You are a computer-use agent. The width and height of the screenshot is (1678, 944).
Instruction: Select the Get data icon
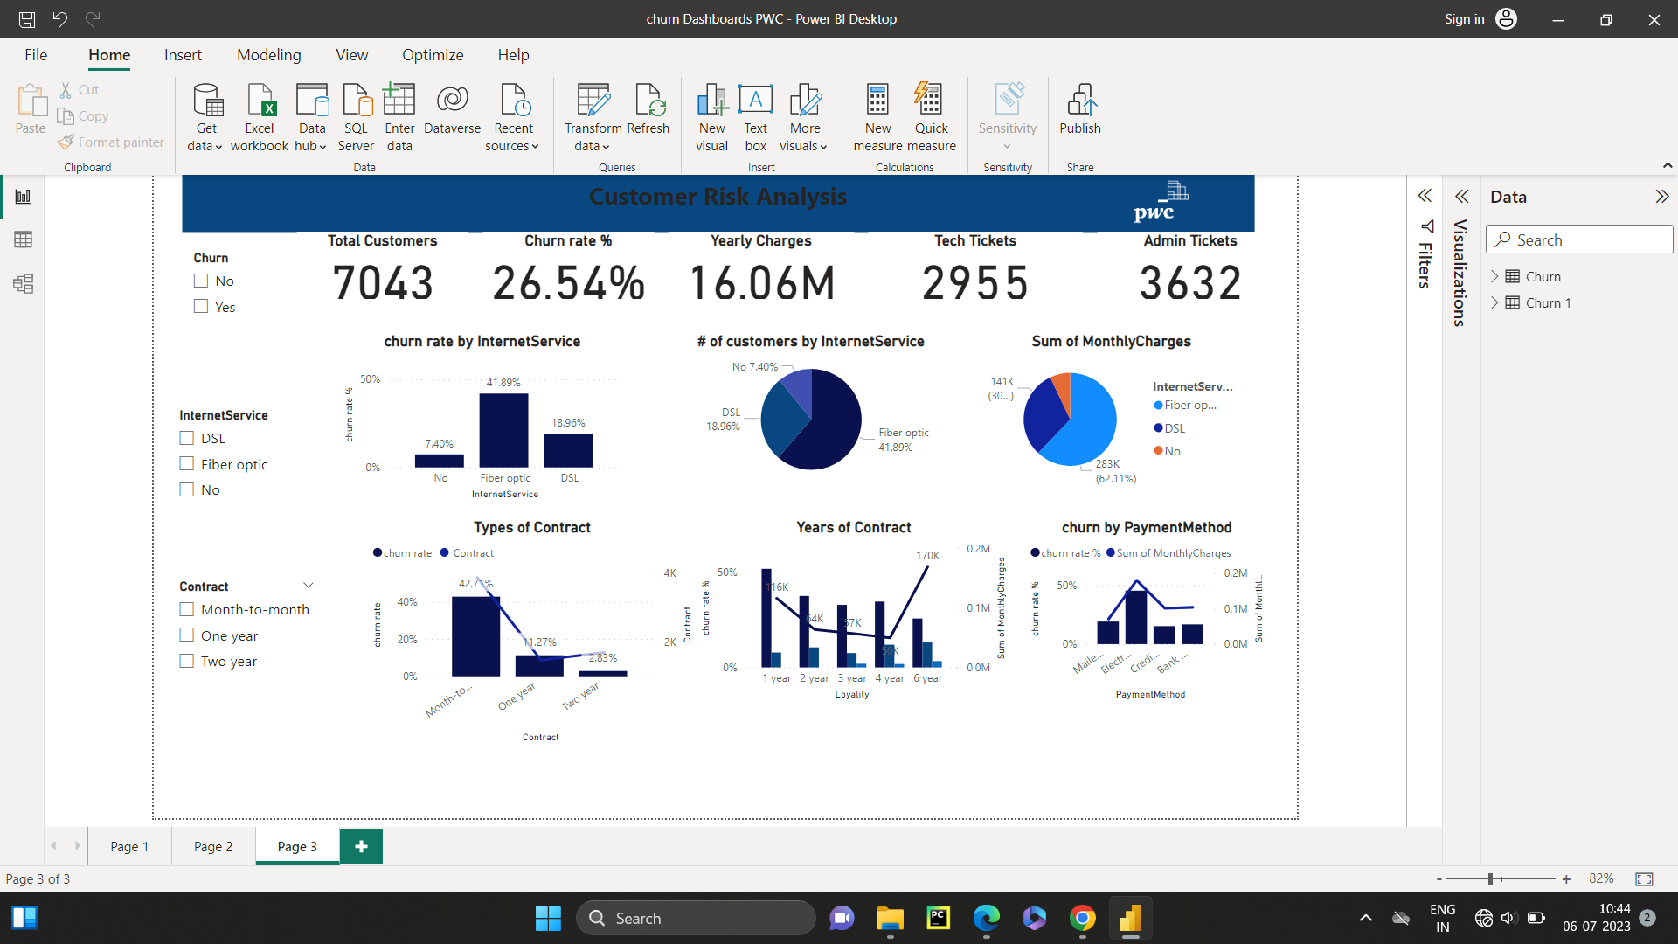[x=206, y=114]
